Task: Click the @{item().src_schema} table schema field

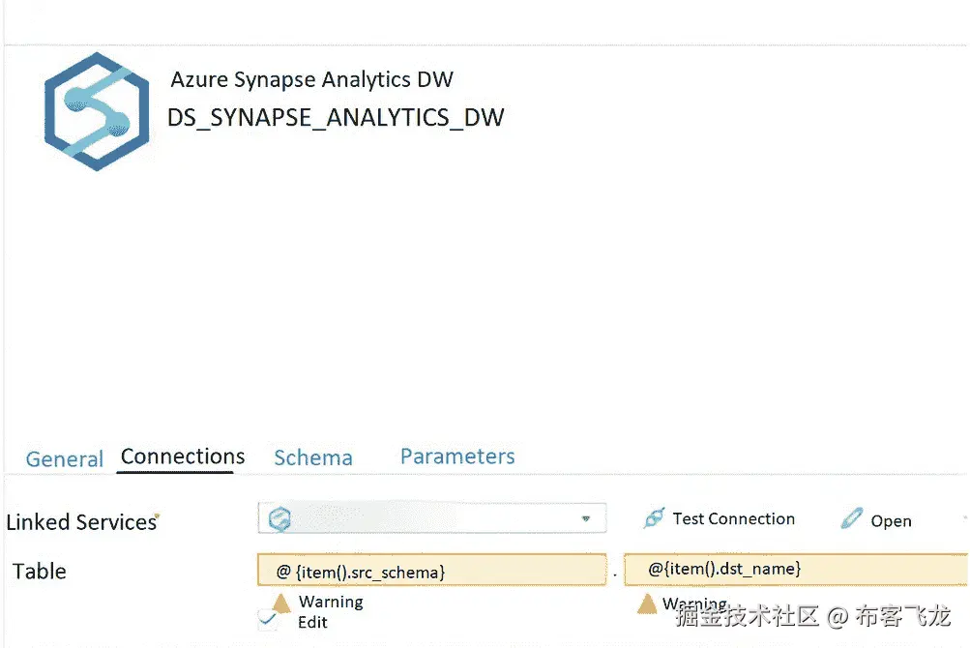Action: point(431,572)
